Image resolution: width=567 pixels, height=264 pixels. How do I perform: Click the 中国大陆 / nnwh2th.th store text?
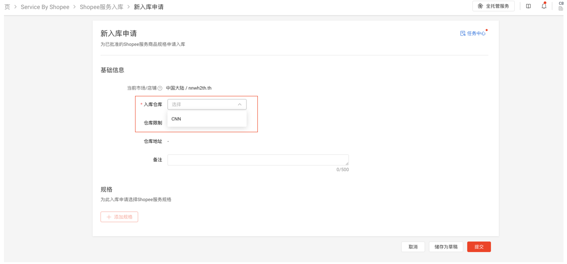(189, 88)
